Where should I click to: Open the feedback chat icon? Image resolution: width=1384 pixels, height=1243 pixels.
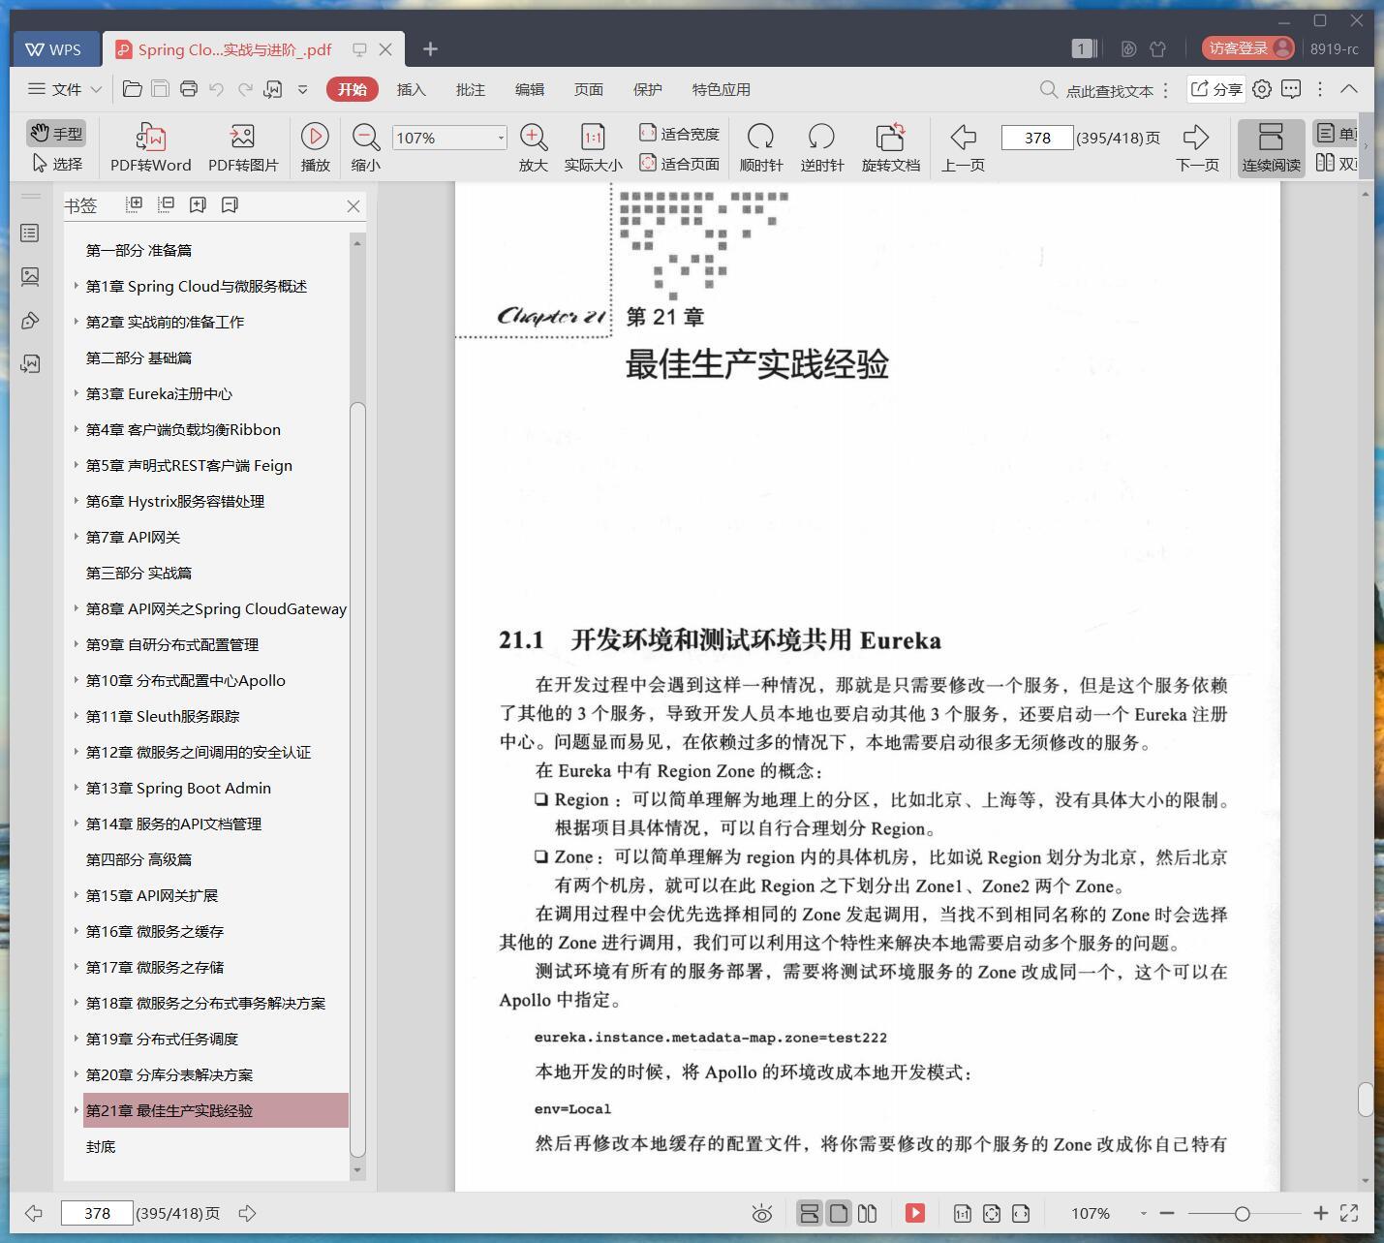(1291, 89)
